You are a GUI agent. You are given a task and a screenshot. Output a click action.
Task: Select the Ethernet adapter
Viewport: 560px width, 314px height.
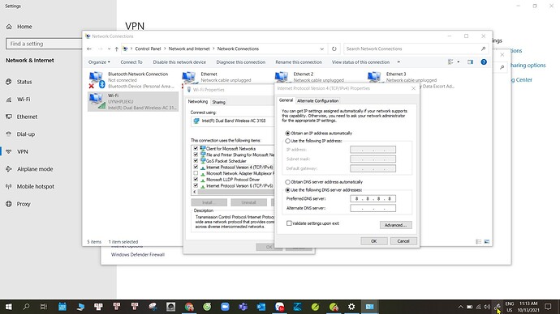(226, 77)
